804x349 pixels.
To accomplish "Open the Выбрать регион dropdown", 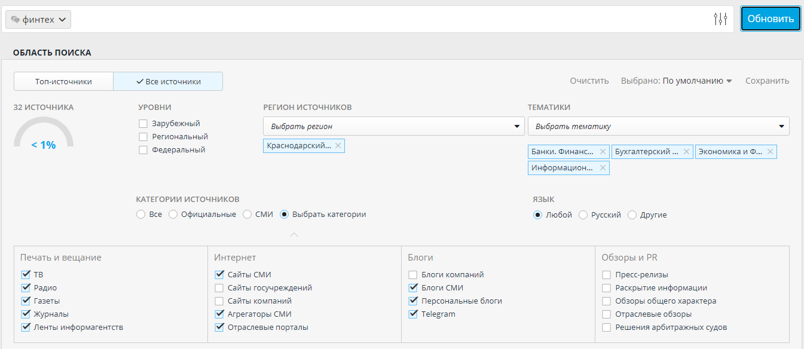I will (393, 126).
